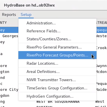This screenshot has width=107, height=107.
Task: Open NWR Transmitter Towers...
Action: coord(57,80)
